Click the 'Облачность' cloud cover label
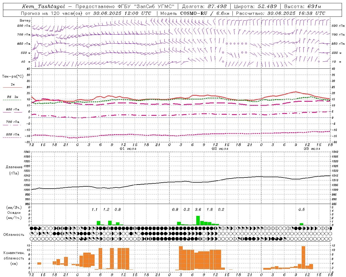Viewport: 346px width, 277px height. pos(14,235)
